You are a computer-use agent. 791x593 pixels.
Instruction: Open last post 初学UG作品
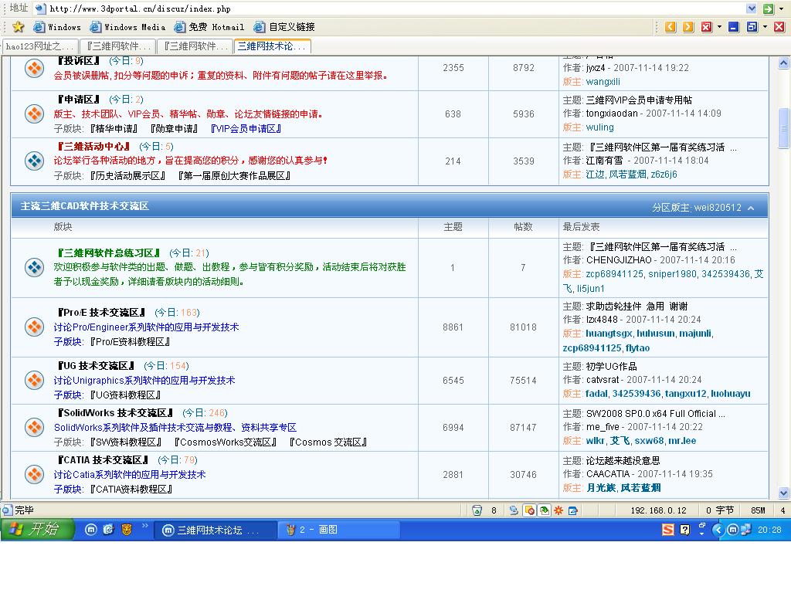tap(612, 366)
